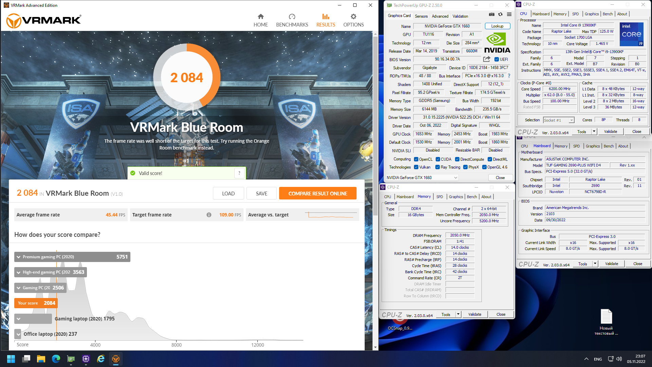Click the VRMark logo
652x367 pixels.
click(44, 21)
